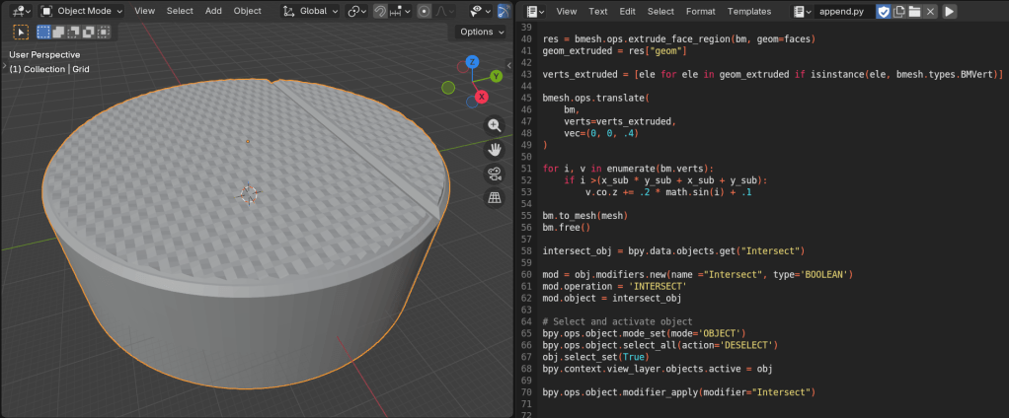The width and height of the screenshot is (1009, 418).
Task: Toggle snapping magnet icon
Action: click(380, 11)
